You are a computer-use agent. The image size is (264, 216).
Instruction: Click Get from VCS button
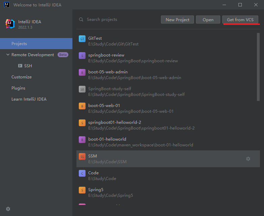pos(240,20)
